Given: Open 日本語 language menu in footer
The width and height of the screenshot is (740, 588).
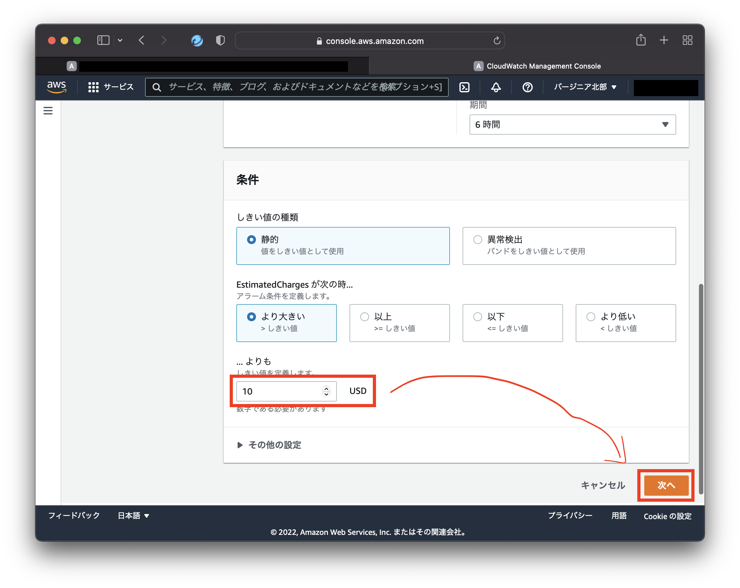Looking at the screenshot, I should point(133,516).
